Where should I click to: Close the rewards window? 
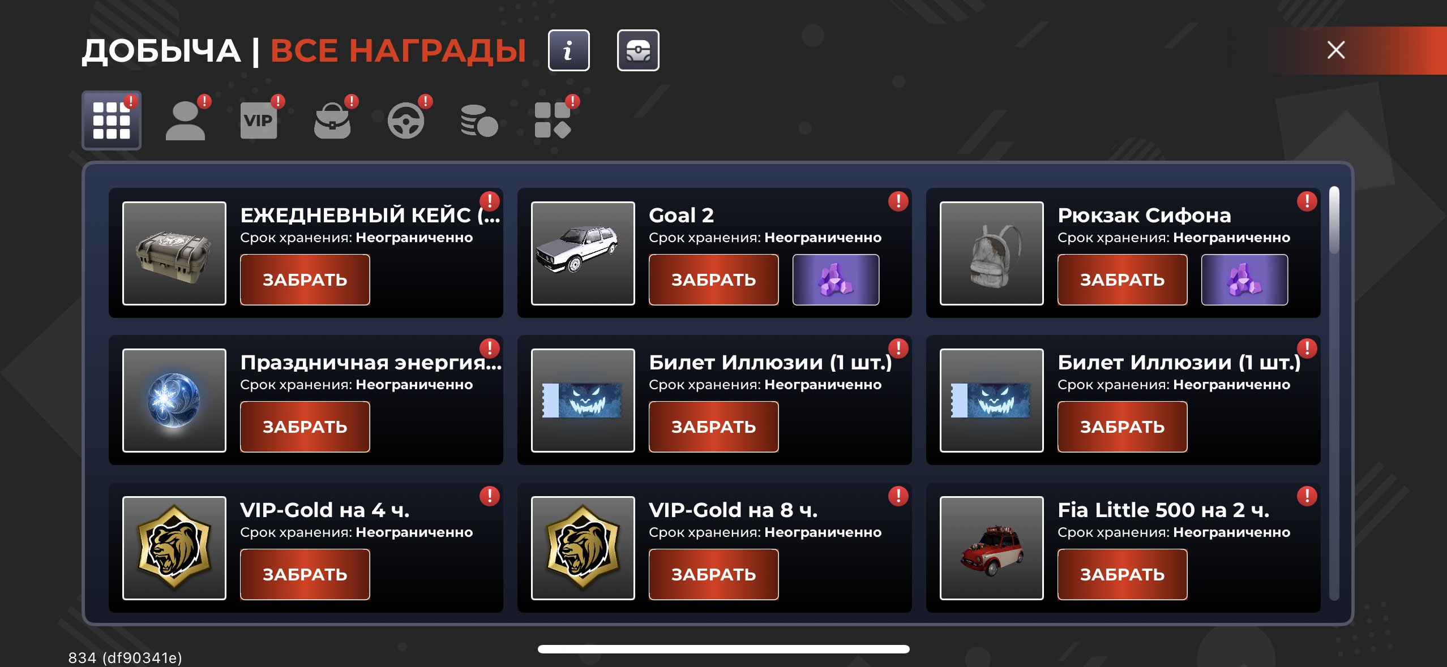1336,50
